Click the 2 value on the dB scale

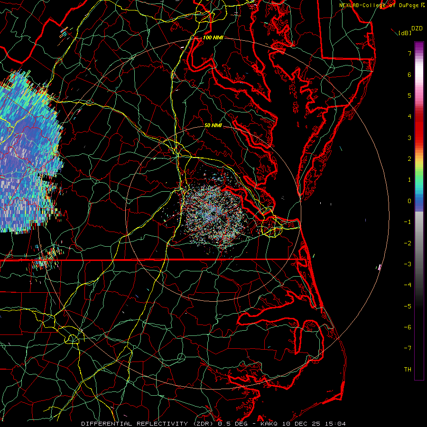click(x=409, y=159)
